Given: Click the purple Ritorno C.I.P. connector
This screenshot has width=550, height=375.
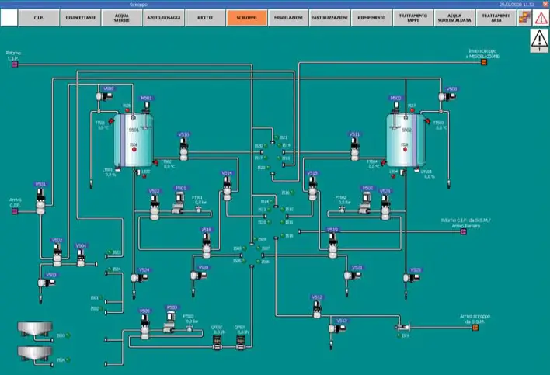Looking at the screenshot, I should (x=14, y=64).
